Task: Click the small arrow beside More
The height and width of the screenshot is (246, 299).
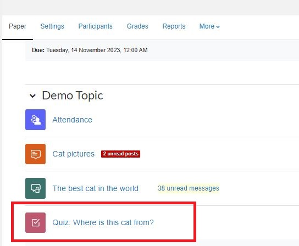Action: [x=218, y=27]
